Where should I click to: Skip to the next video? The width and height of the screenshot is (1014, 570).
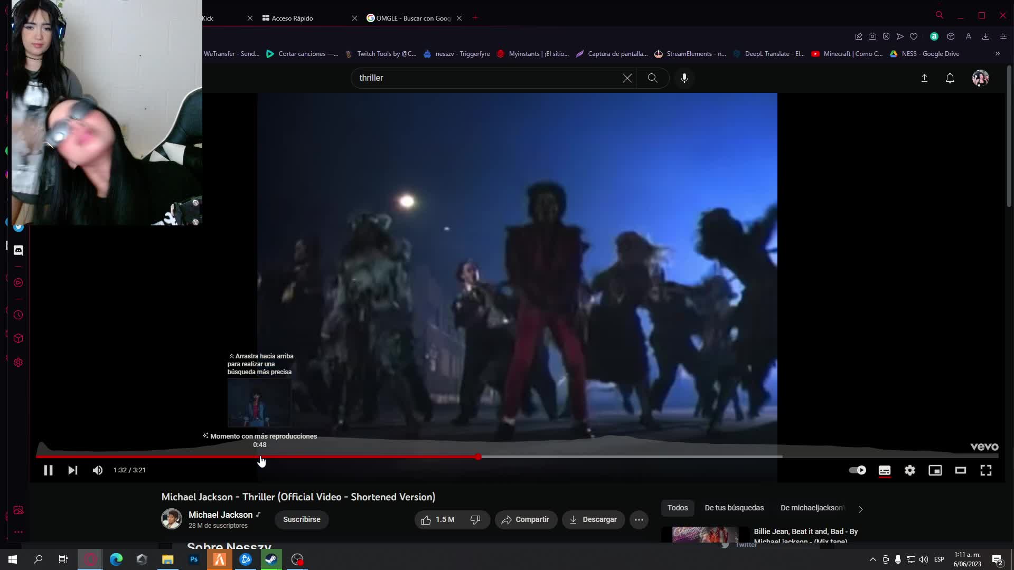73,470
